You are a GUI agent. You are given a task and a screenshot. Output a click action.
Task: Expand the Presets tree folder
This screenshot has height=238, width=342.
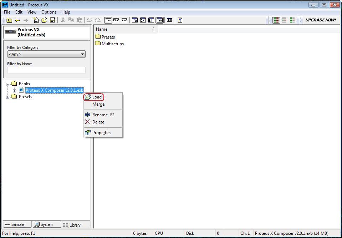pyautogui.click(x=7, y=97)
